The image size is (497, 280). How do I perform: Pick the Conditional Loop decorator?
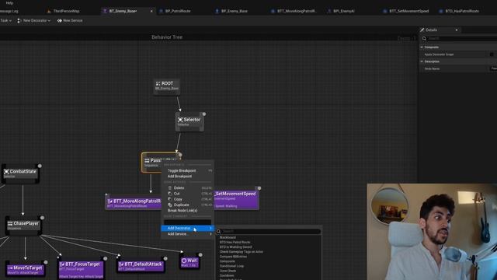231,266
